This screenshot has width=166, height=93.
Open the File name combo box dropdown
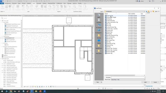point(144,78)
